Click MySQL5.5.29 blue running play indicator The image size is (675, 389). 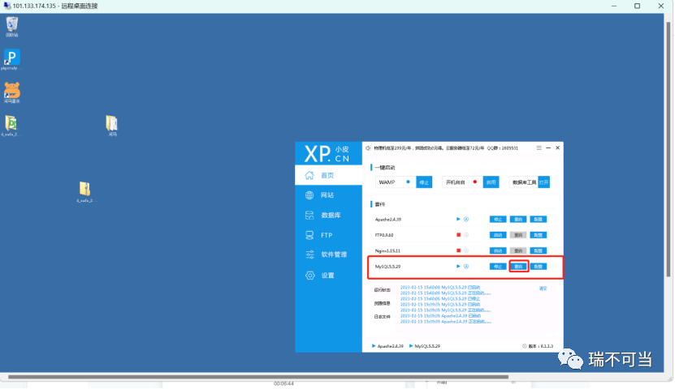[458, 266]
